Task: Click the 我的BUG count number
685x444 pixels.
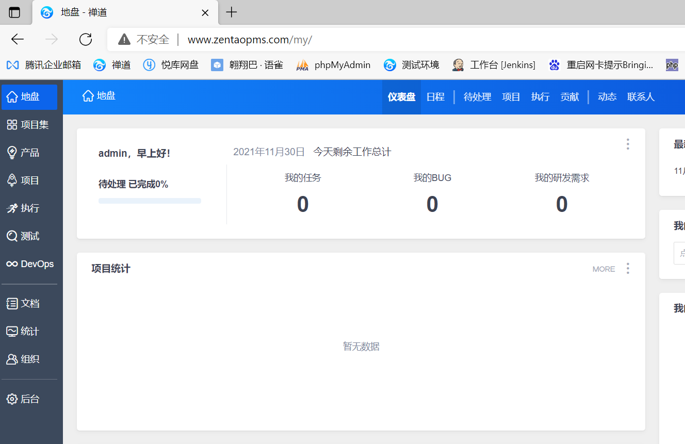Action: [432, 204]
